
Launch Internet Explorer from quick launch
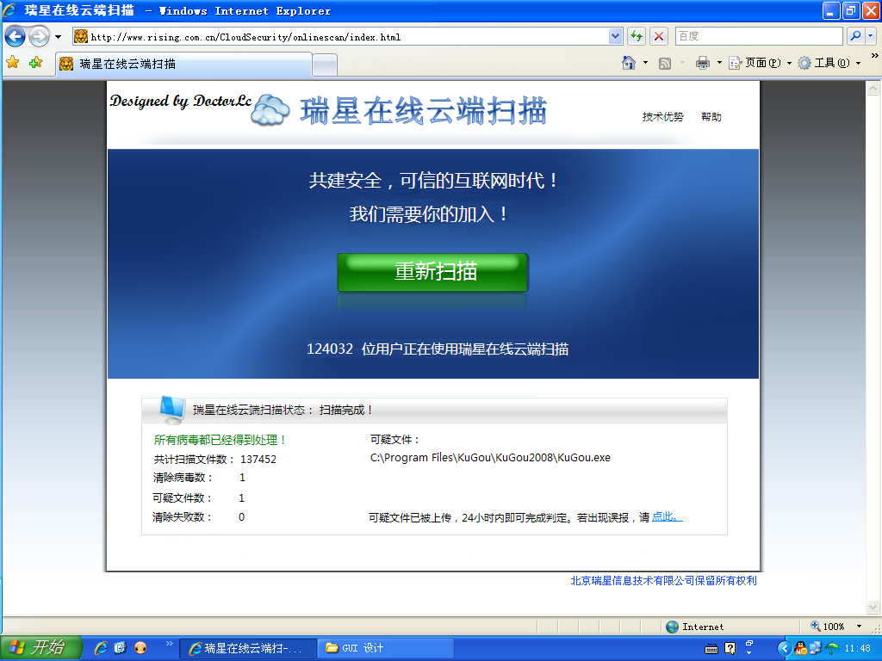(x=102, y=648)
